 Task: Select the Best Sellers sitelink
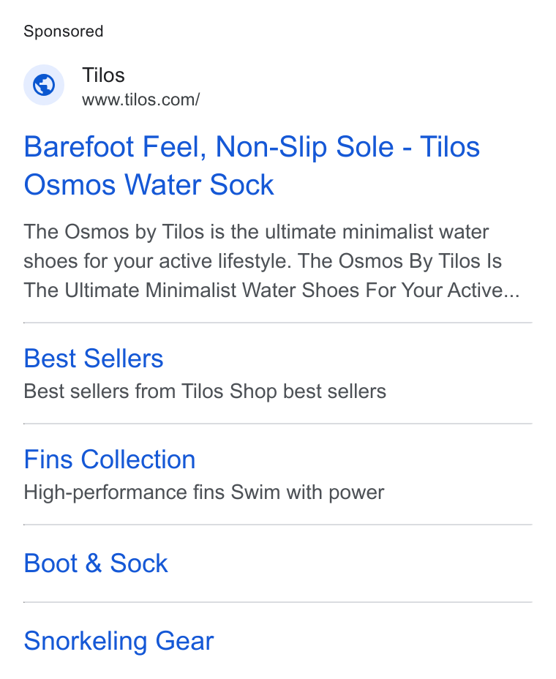[x=94, y=359]
